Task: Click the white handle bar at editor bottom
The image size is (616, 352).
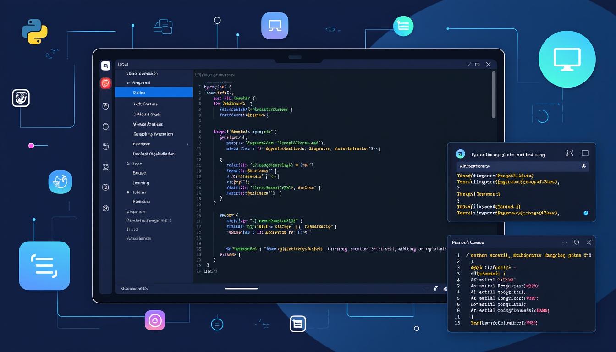Action: [241, 288]
